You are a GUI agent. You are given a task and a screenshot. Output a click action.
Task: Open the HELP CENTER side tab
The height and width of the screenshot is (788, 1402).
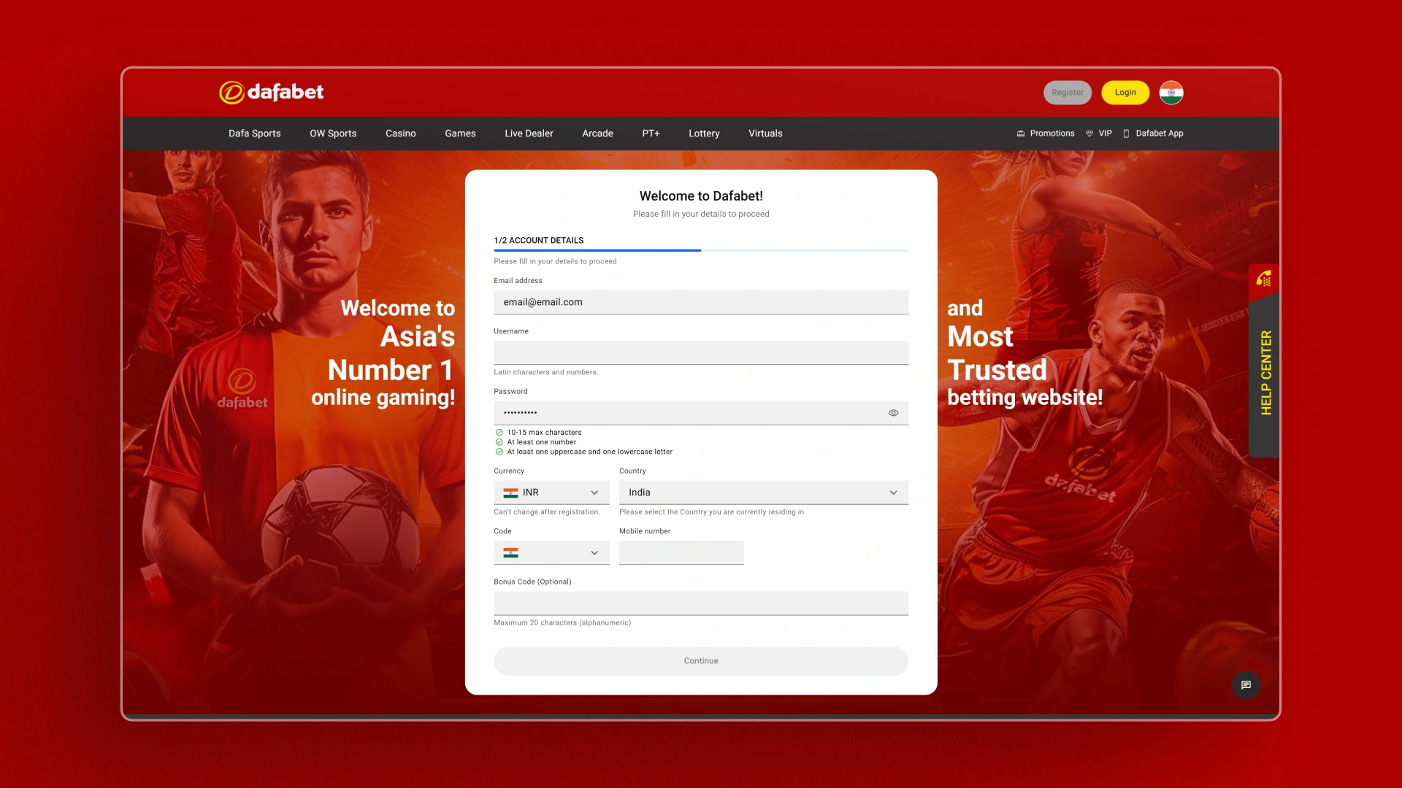[x=1264, y=360]
